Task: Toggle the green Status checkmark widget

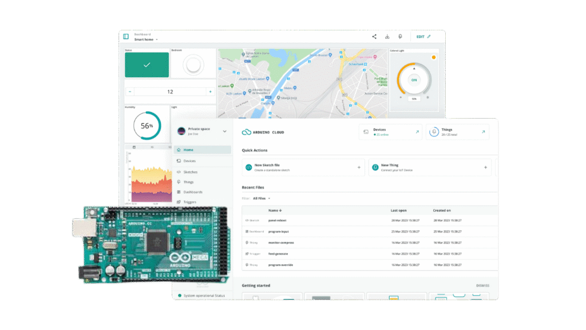Action: (x=147, y=65)
